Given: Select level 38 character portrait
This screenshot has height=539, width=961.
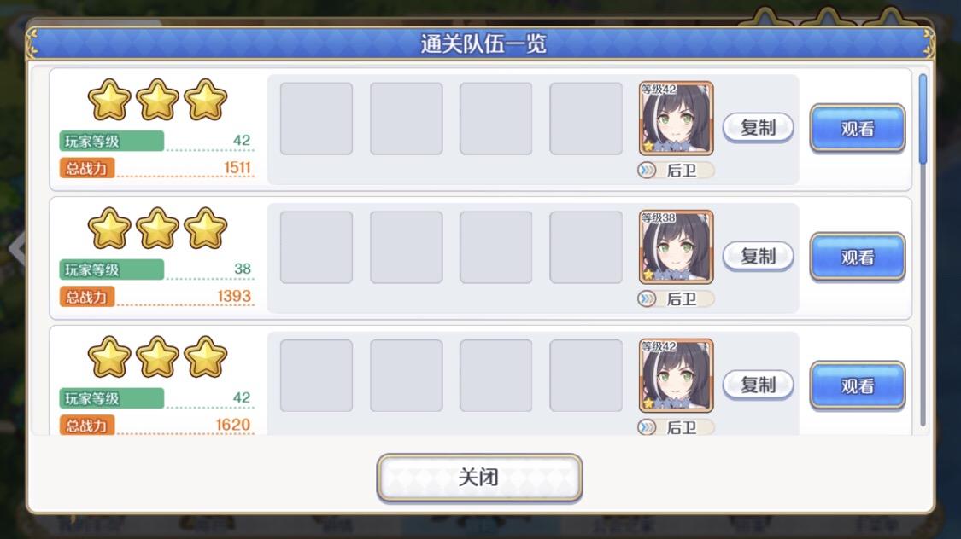Looking at the screenshot, I should pyautogui.click(x=676, y=246).
